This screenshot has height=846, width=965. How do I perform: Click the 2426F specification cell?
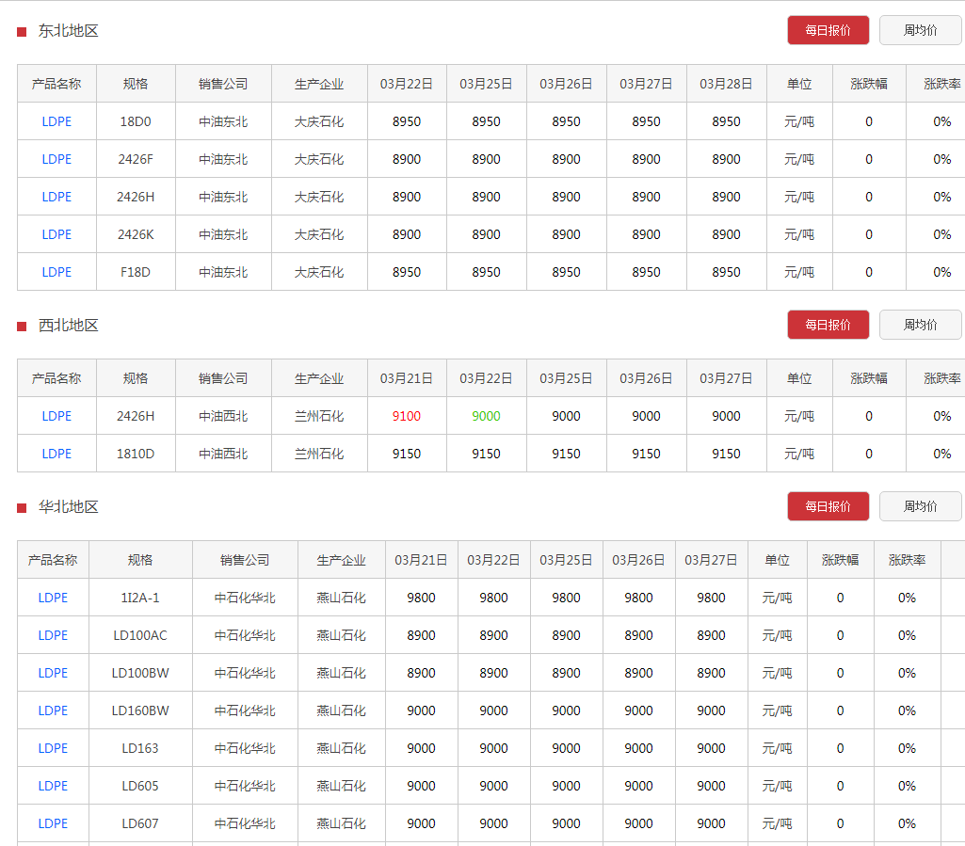pos(136,159)
